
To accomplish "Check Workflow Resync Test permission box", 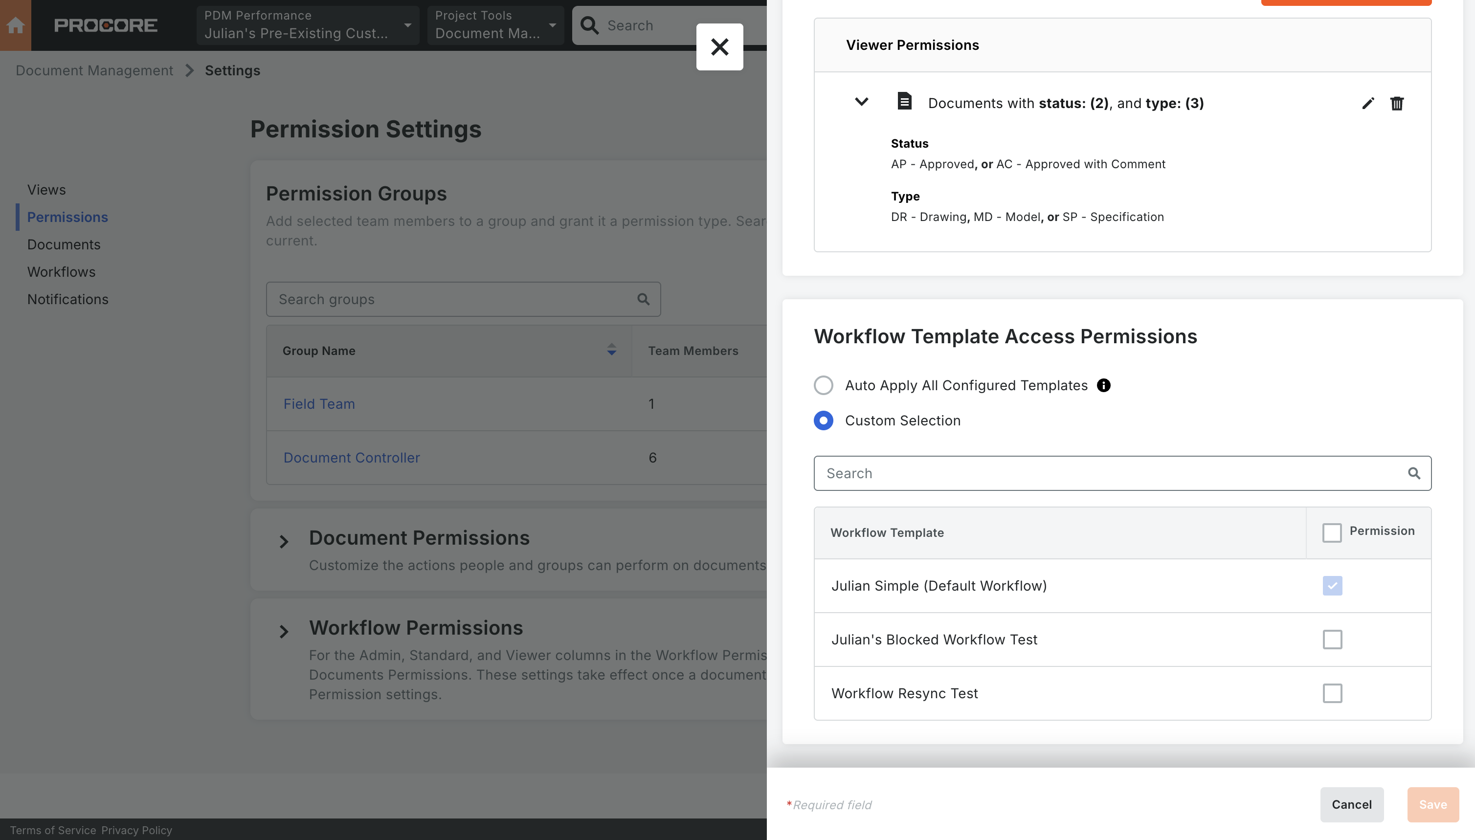I will coord(1332,693).
